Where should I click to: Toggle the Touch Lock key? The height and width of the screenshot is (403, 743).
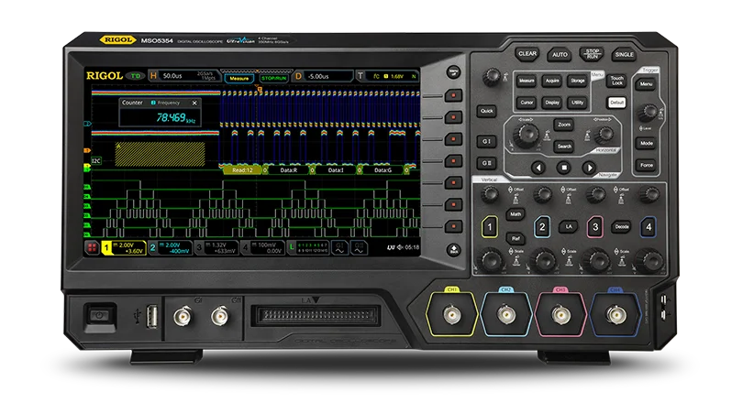(x=616, y=81)
